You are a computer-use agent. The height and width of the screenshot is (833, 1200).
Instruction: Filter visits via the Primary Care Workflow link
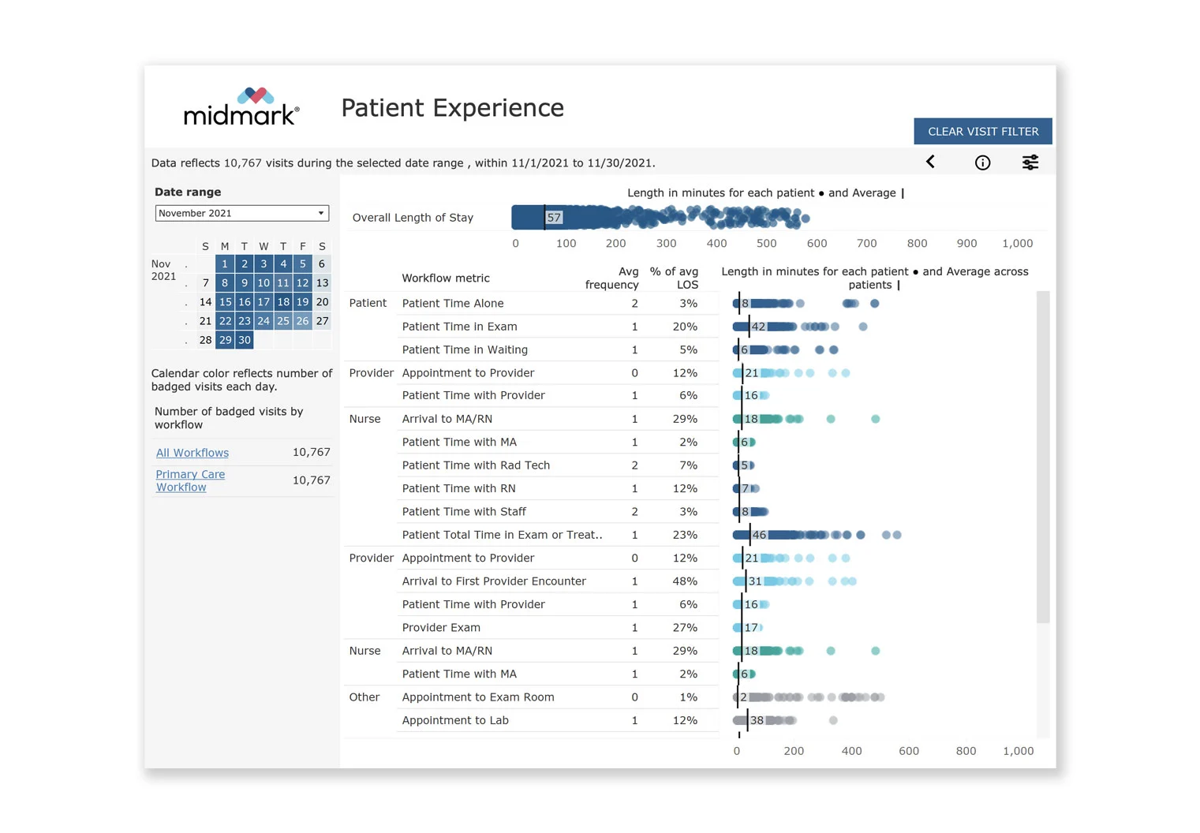pyautogui.click(x=190, y=480)
